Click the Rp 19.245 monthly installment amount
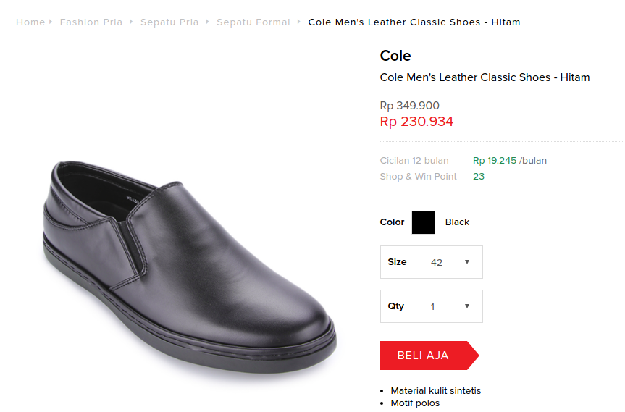The height and width of the screenshot is (412, 625). point(495,160)
